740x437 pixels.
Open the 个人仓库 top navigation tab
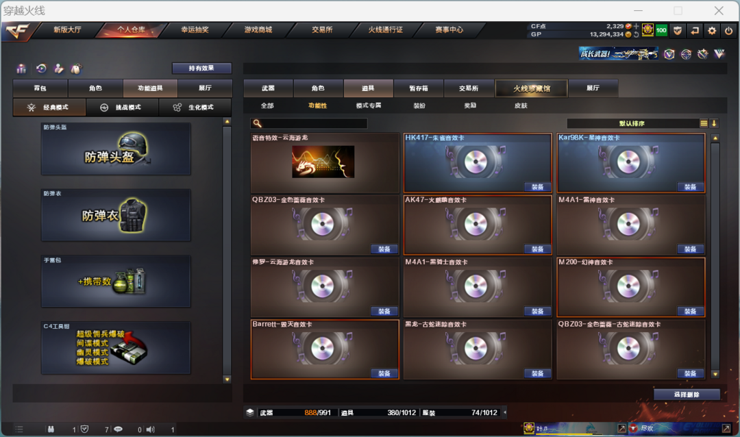[x=131, y=29]
